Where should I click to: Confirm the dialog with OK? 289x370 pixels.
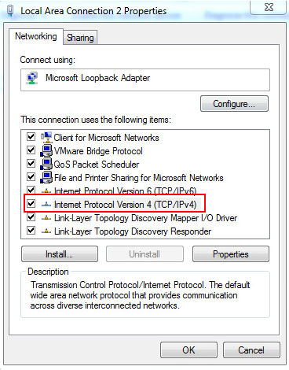click(188, 350)
